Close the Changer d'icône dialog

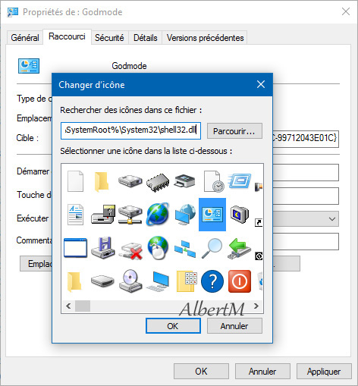coord(261,84)
